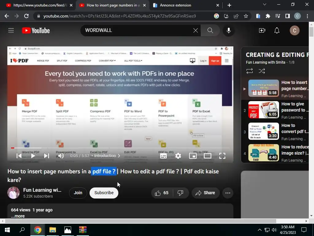Seek on the video progress bar
The height and width of the screenshot is (236, 314).
click(x=120, y=148)
